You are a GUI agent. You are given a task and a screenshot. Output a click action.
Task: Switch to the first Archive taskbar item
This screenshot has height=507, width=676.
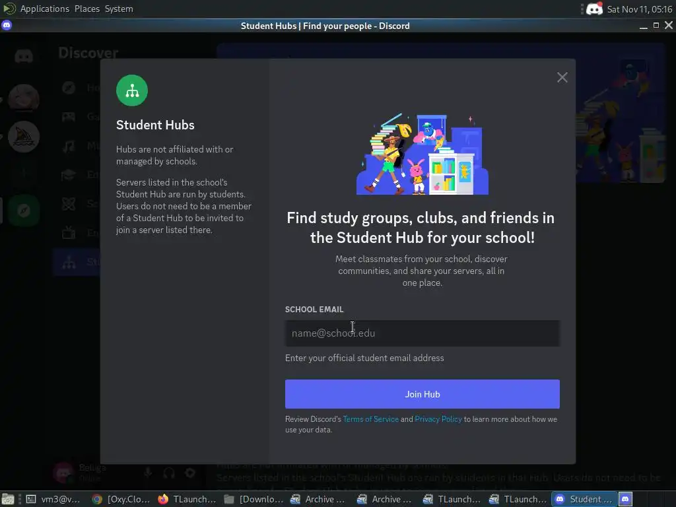pyautogui.click(x=319, y=499)
